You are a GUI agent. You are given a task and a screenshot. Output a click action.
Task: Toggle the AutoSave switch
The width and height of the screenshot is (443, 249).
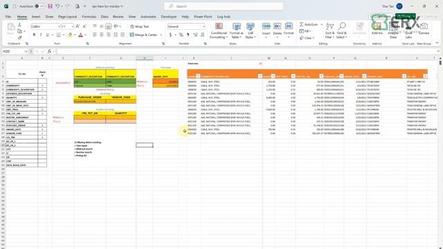pyautogui.click(x=39, y=6)
